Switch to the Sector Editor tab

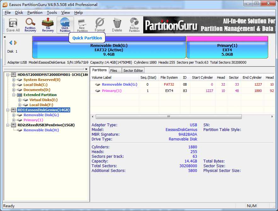tap(133, 71)
